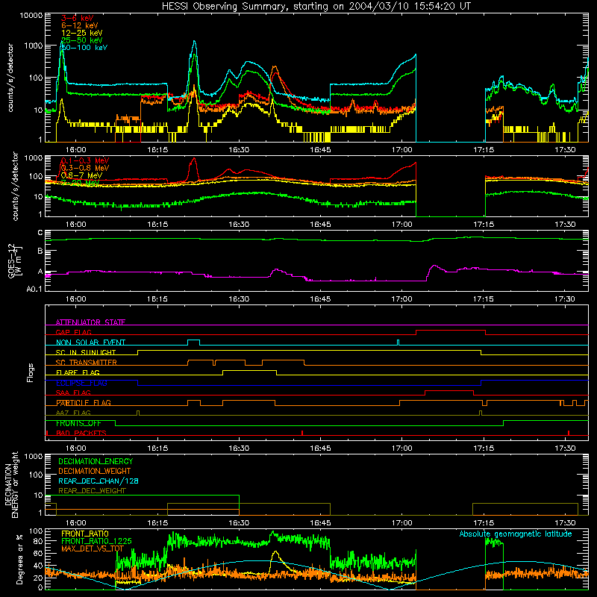Select the vertical Flags axis title

pos(30,372)
